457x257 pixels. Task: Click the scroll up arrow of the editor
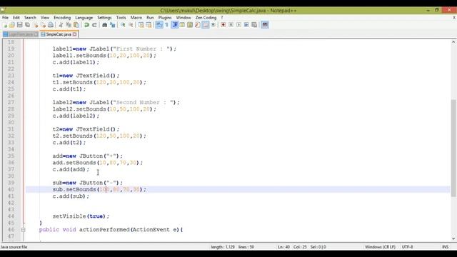pos(453,42)
